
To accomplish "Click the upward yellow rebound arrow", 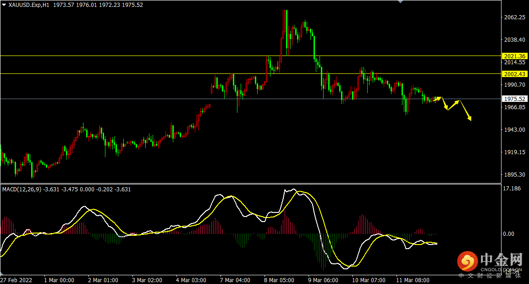I will 453,105.
